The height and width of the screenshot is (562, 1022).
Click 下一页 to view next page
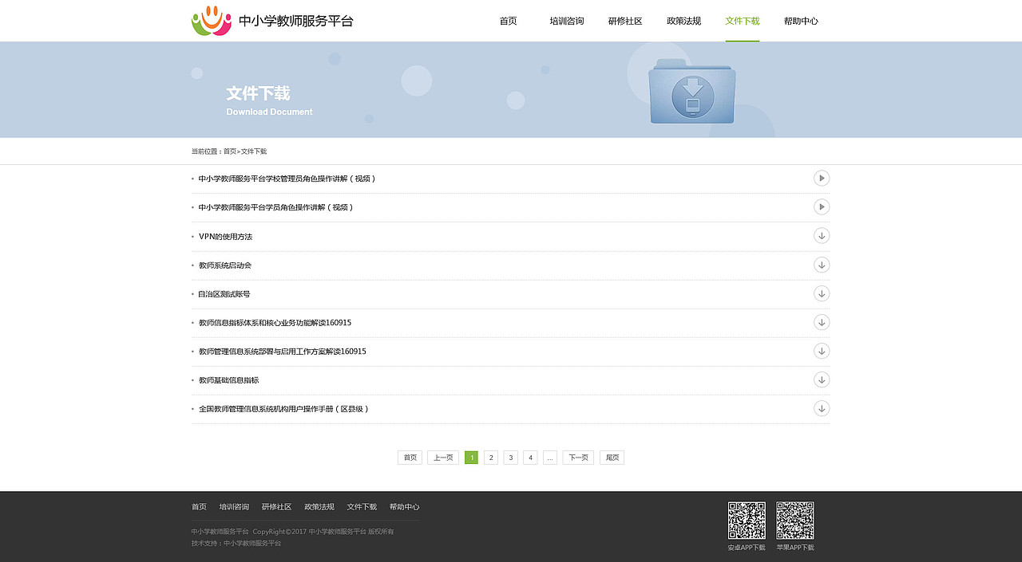coord(577,457)
